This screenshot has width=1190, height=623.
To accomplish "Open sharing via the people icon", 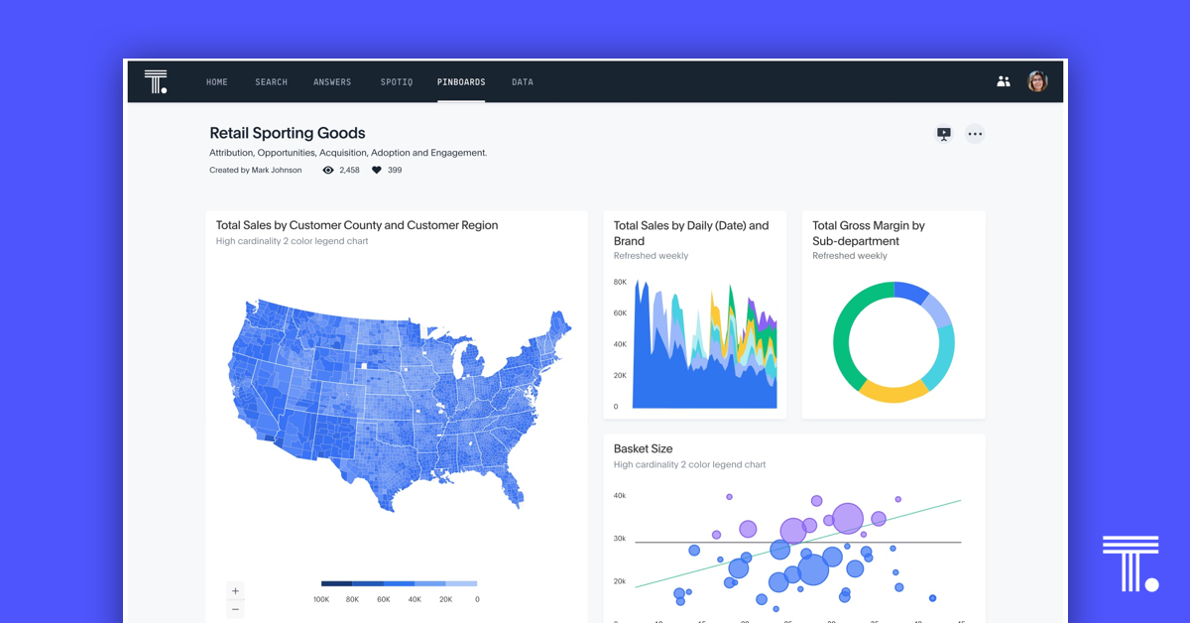I will click(x=1004, y=81).
